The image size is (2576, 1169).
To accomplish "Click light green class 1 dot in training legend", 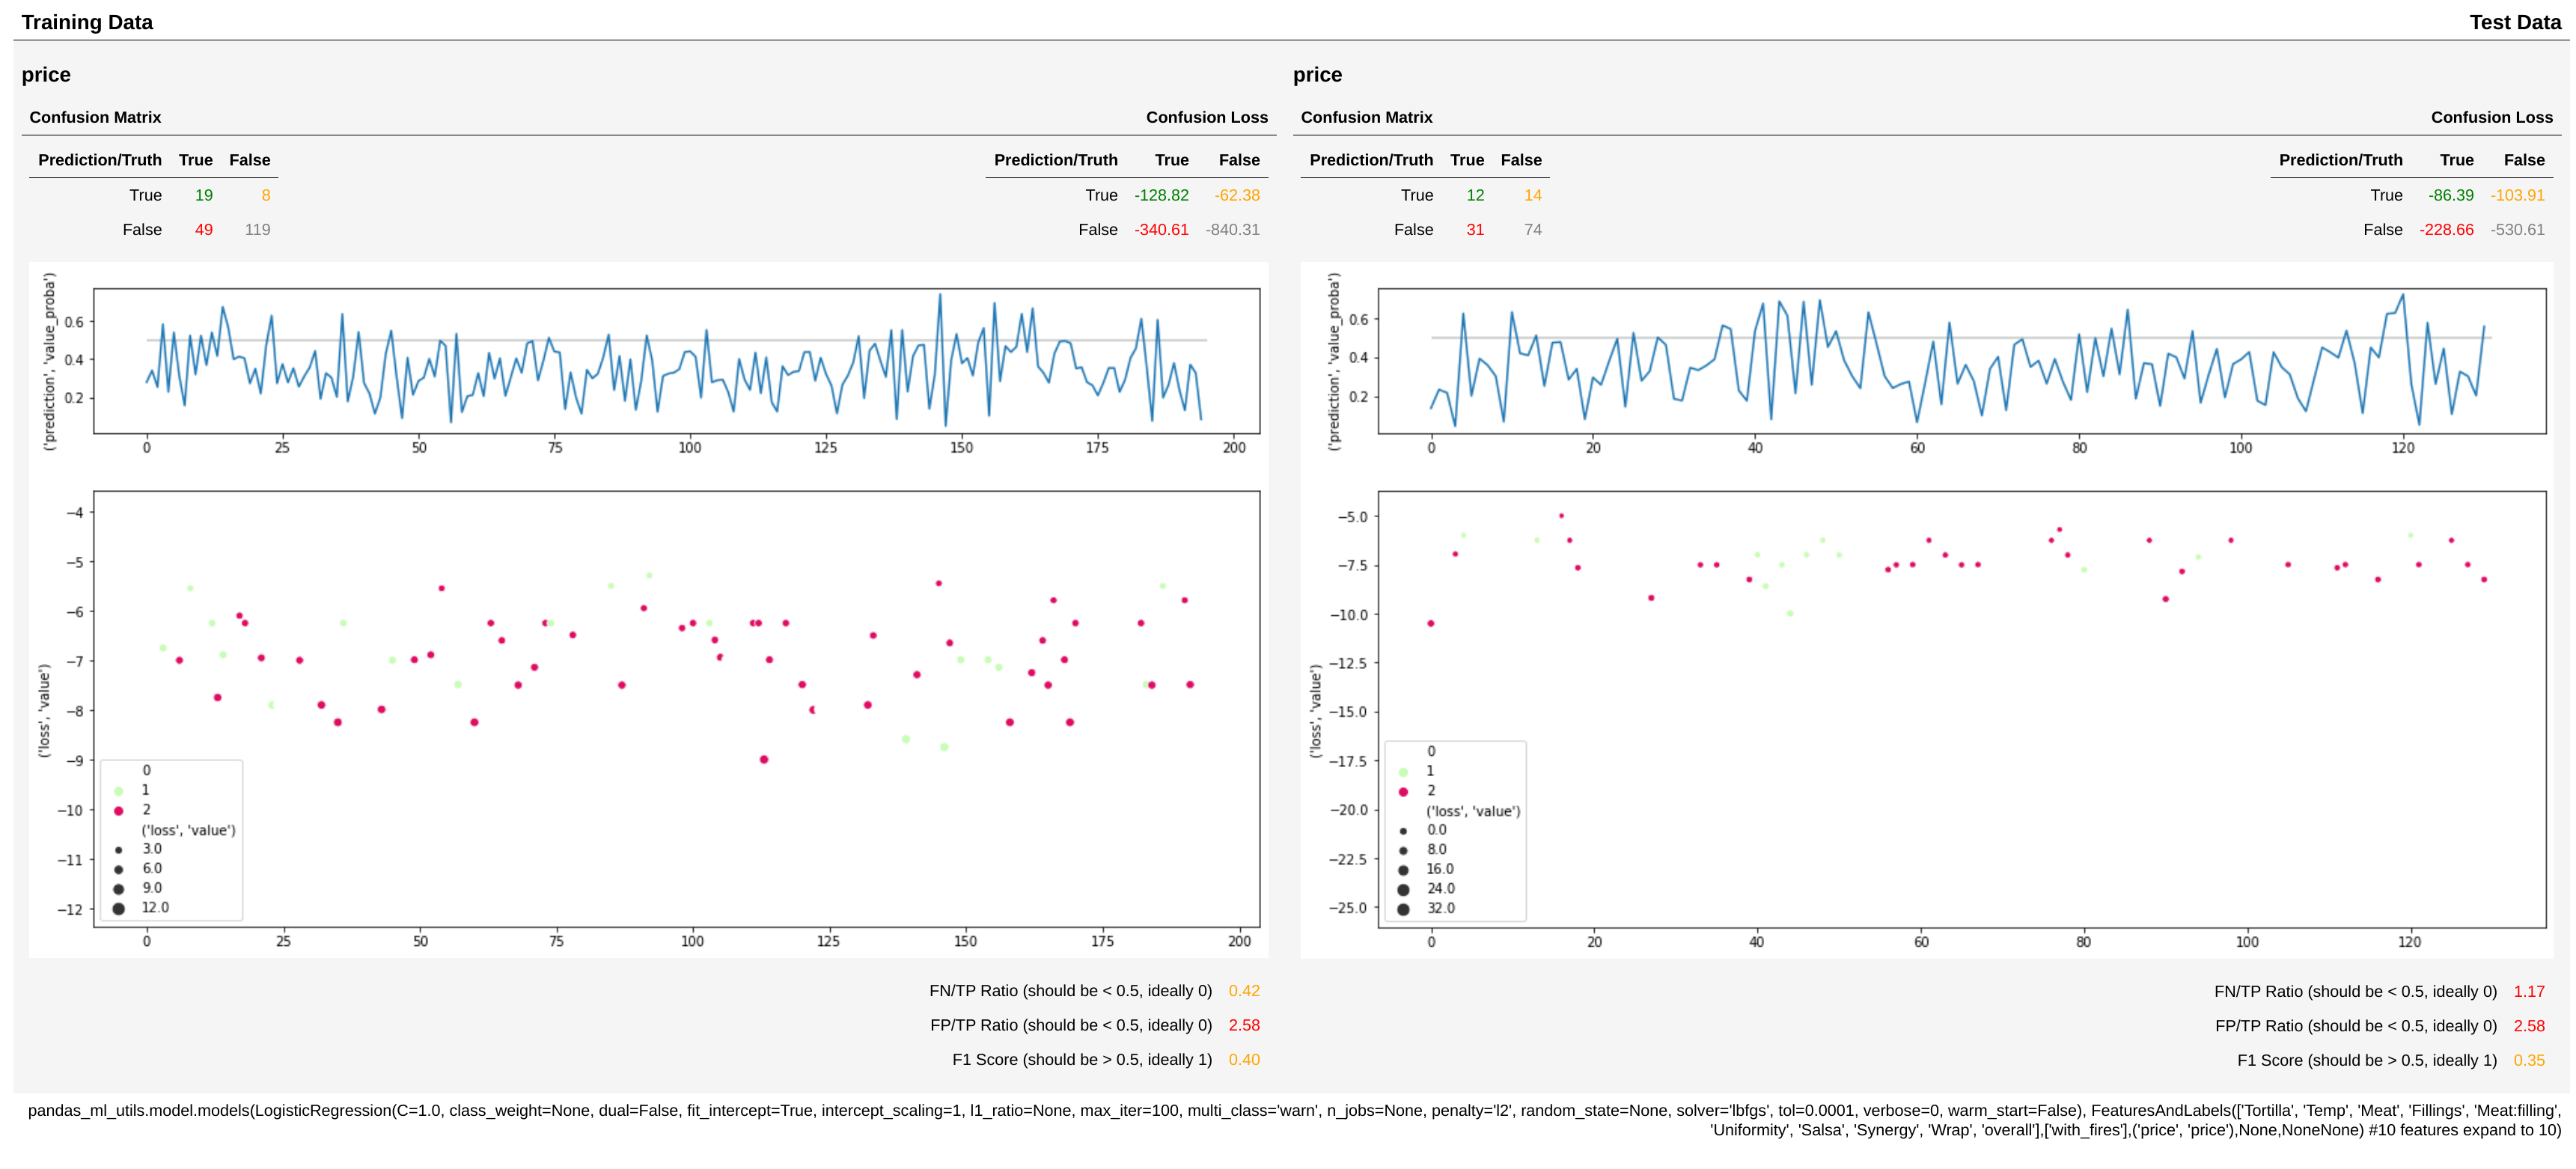I will click(118, 791).
